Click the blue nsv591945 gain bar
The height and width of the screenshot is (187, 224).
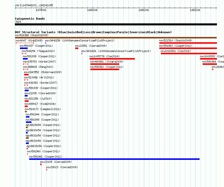[x=29, y=122]
